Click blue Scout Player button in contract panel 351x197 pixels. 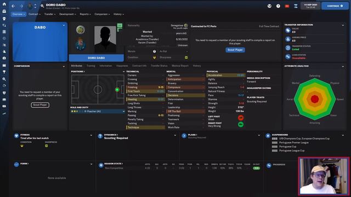tap(235, 50)
